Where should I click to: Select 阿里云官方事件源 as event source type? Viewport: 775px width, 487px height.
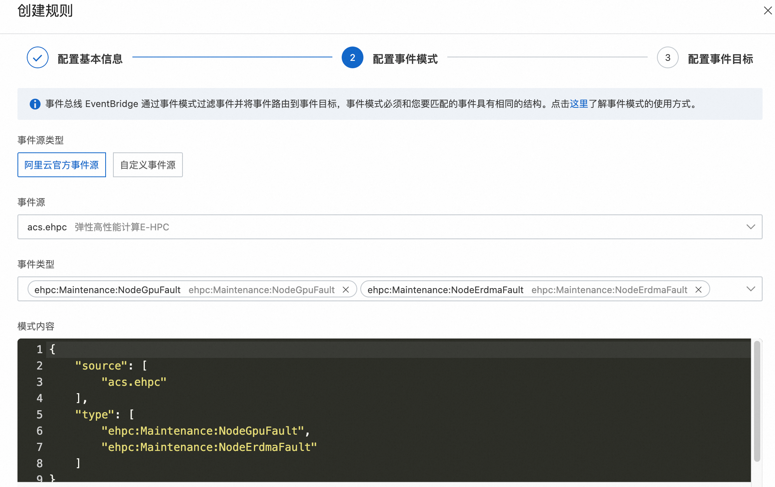[62, 165]
